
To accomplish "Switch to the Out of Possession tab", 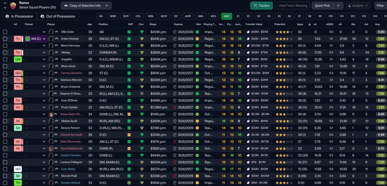I will pos(57,16).
